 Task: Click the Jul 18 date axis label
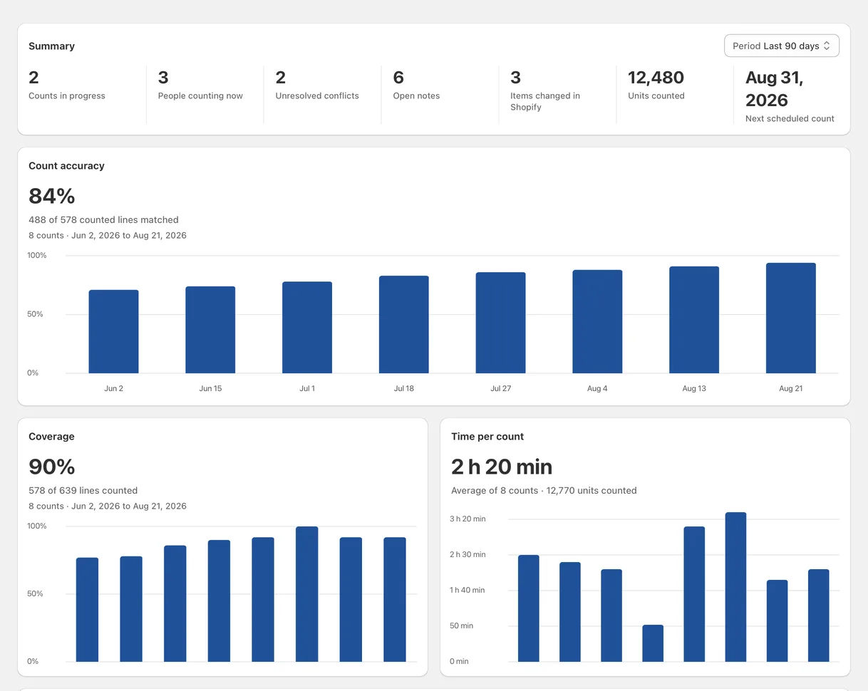pyautogui.click(x=404, y=388)
